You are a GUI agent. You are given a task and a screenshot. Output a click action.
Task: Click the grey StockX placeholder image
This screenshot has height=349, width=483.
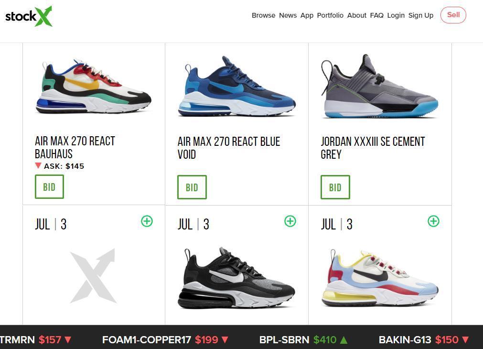(x=93, y=276)
